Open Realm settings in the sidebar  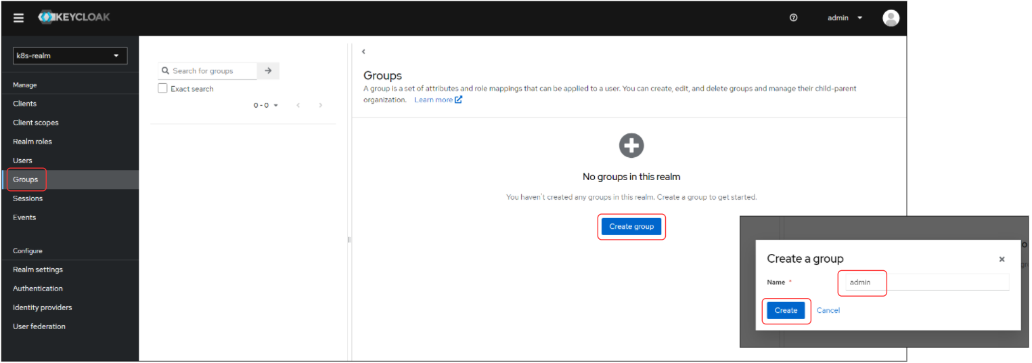pos(70,270)
